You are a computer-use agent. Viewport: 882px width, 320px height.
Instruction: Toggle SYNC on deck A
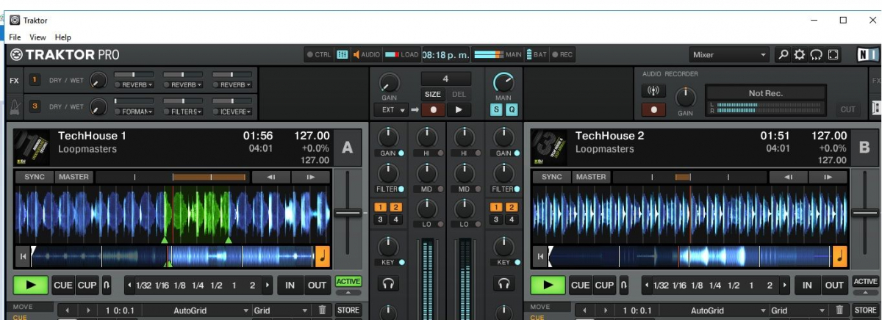(x=35, y=177)
